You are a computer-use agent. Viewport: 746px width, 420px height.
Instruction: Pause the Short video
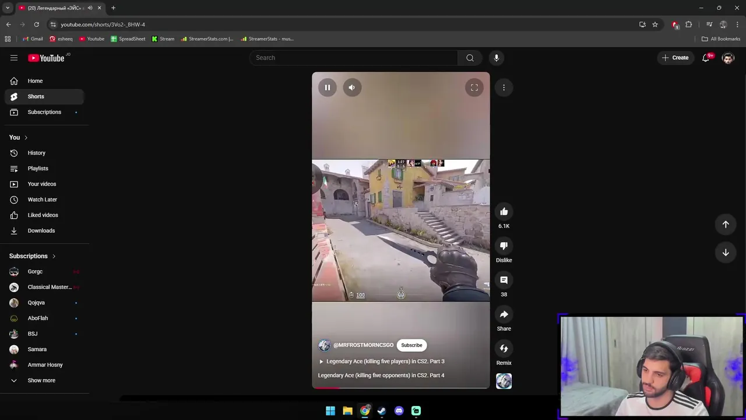coord(328,87)
